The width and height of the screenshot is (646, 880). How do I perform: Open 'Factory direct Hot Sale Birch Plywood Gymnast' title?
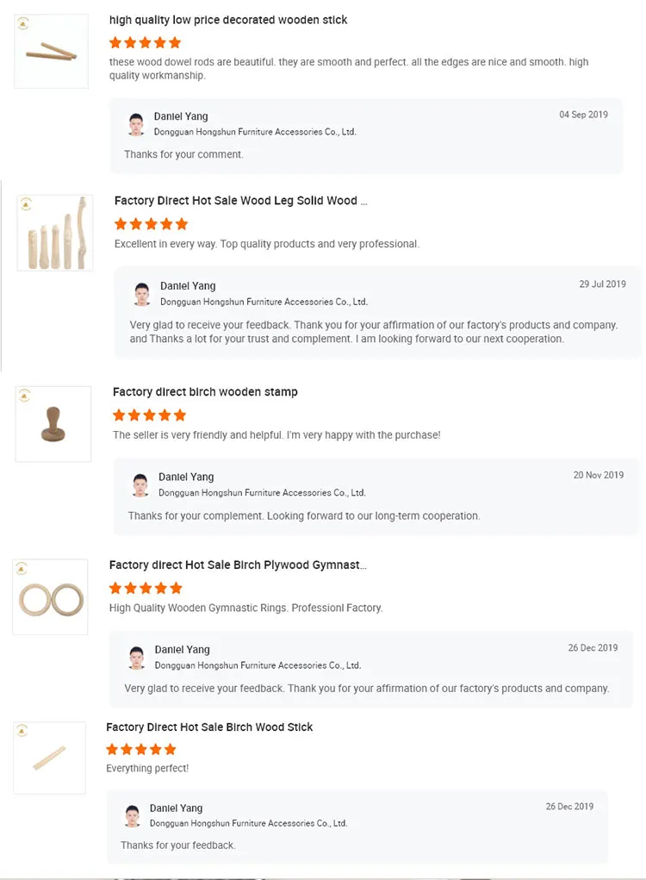click(x=238, y=565)
